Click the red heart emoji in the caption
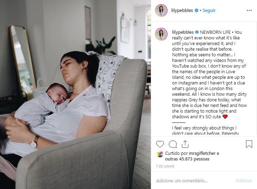The width and height of the screenshot is (257, 189). pos(225,116)
